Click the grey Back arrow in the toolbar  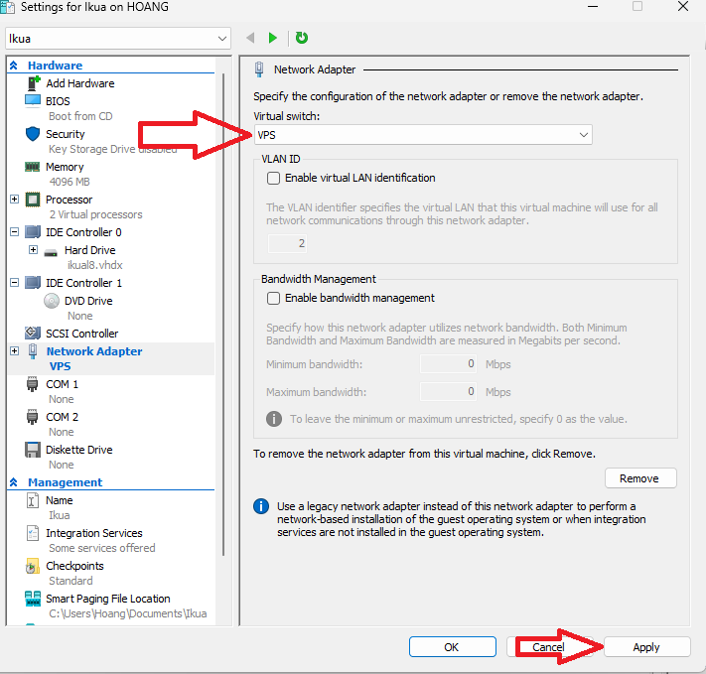250,38
